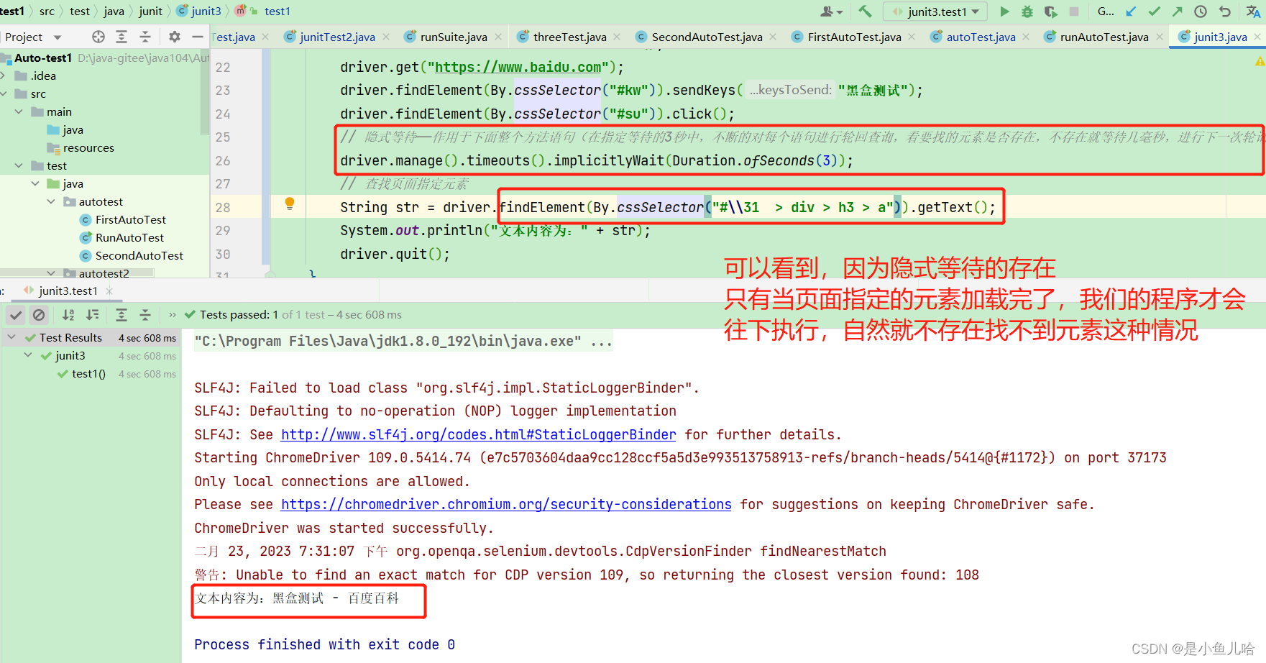Screen dimensions: 1266x663
Task: Click 'Tests passed: 1' status text
Action: tap(239, 314)
